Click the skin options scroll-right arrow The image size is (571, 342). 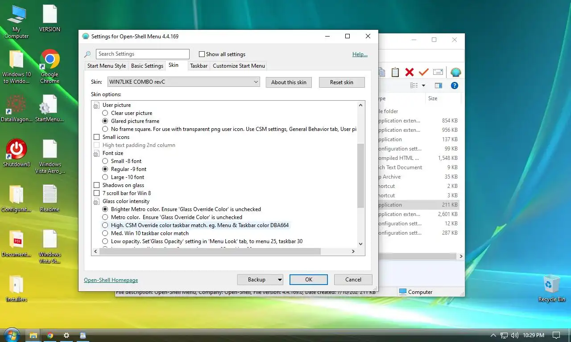click(x=353, y=252)
